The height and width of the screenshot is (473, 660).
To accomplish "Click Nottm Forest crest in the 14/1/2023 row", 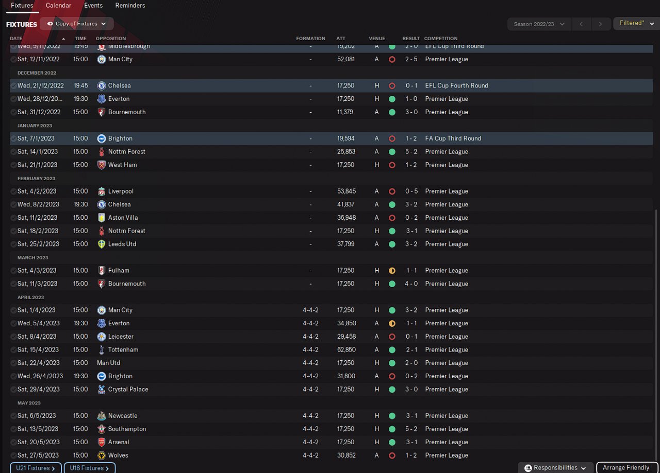I will point(102,151).
